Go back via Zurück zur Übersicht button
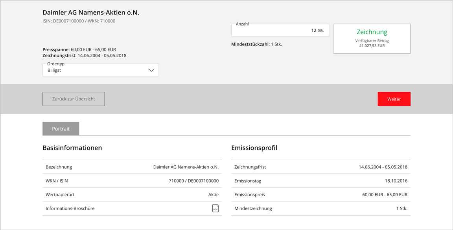Viewport: 453px width, 230px height. (x=74, y=99)
